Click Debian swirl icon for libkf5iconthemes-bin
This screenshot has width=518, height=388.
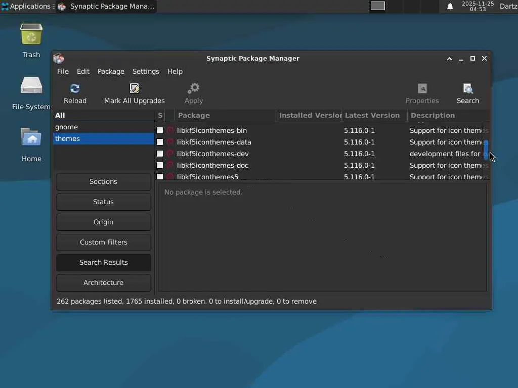170,130
